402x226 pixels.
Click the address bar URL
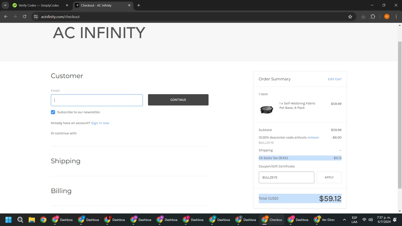(x=60, y=17)
